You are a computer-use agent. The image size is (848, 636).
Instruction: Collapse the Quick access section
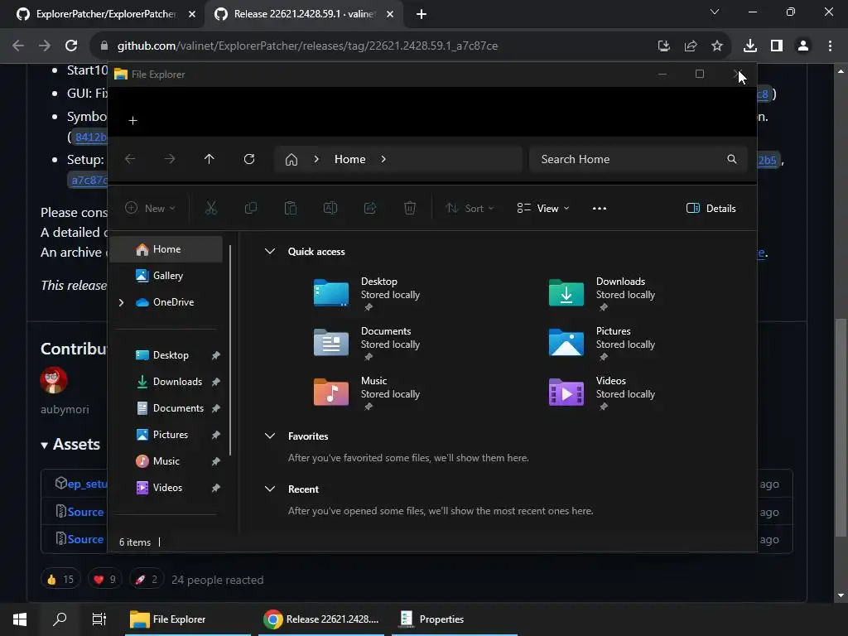(x=269, y=252)
